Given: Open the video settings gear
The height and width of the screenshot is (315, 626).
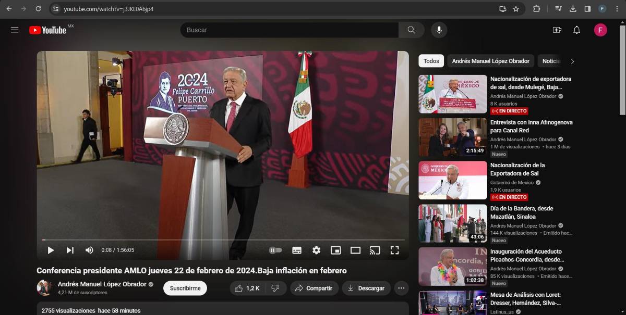Looking at the screenshot, I should [316, 250].
